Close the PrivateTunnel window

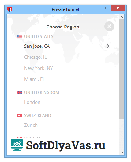[118, 8]
